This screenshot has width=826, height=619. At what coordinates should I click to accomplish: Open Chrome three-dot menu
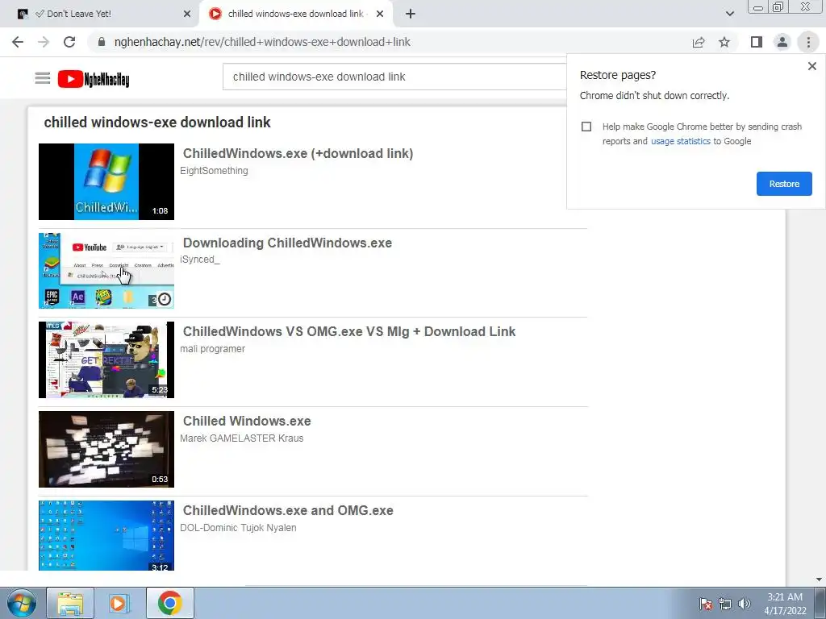click(808, 42)
